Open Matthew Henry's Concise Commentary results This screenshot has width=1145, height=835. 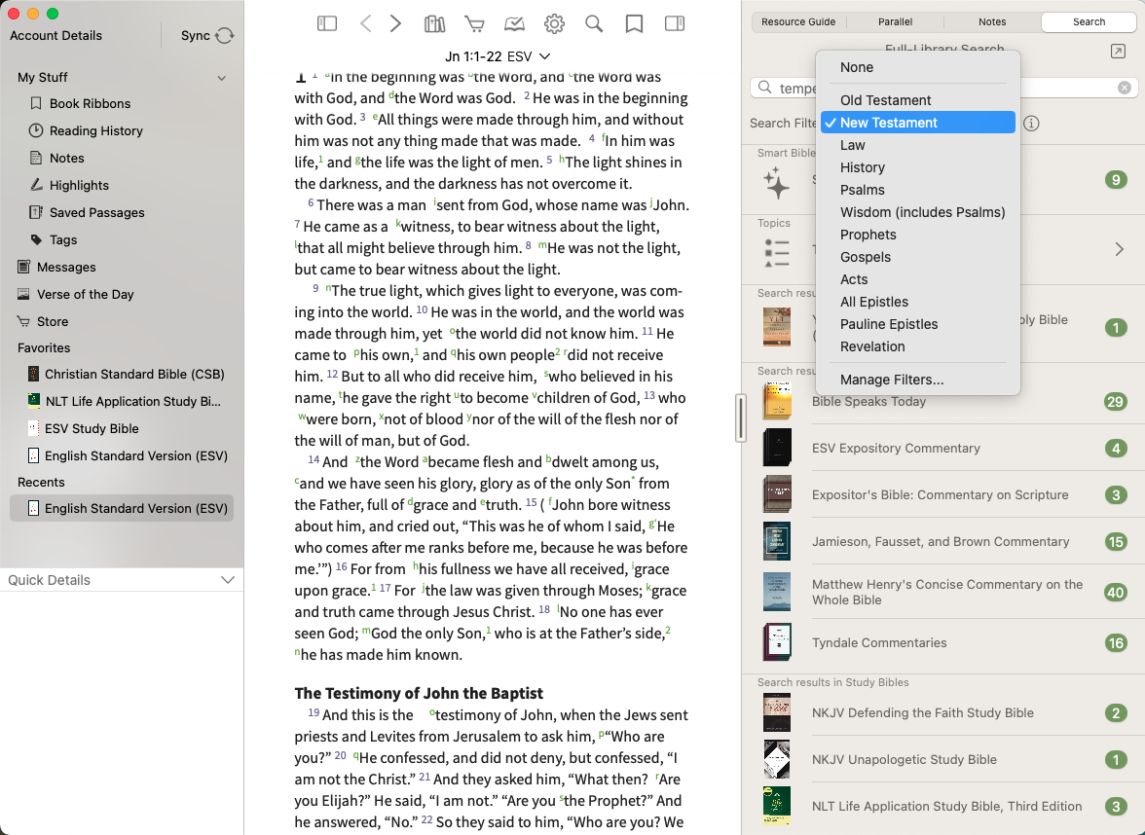coord(946,592)
